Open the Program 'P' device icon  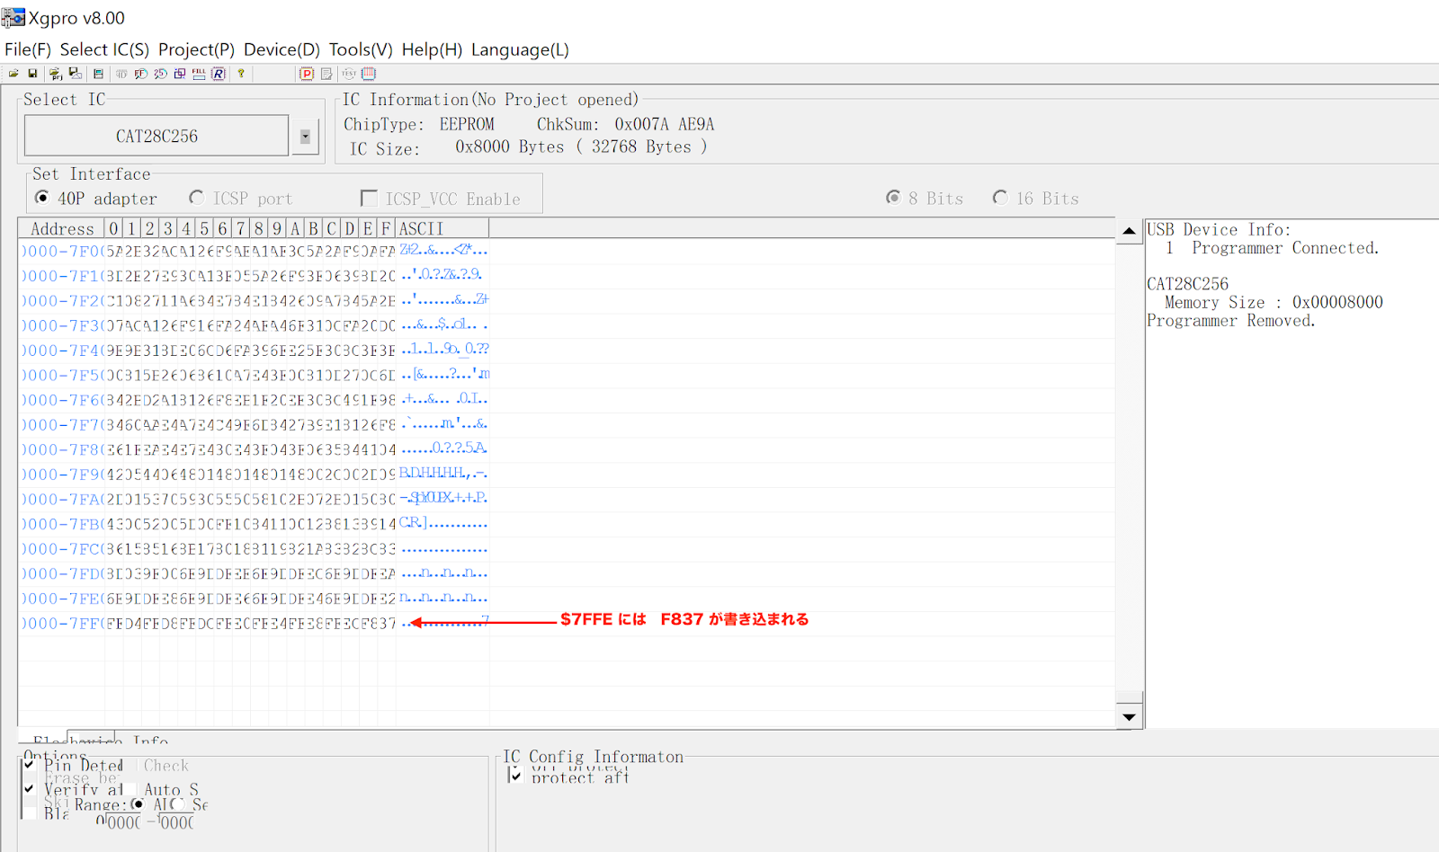[307, 73]
